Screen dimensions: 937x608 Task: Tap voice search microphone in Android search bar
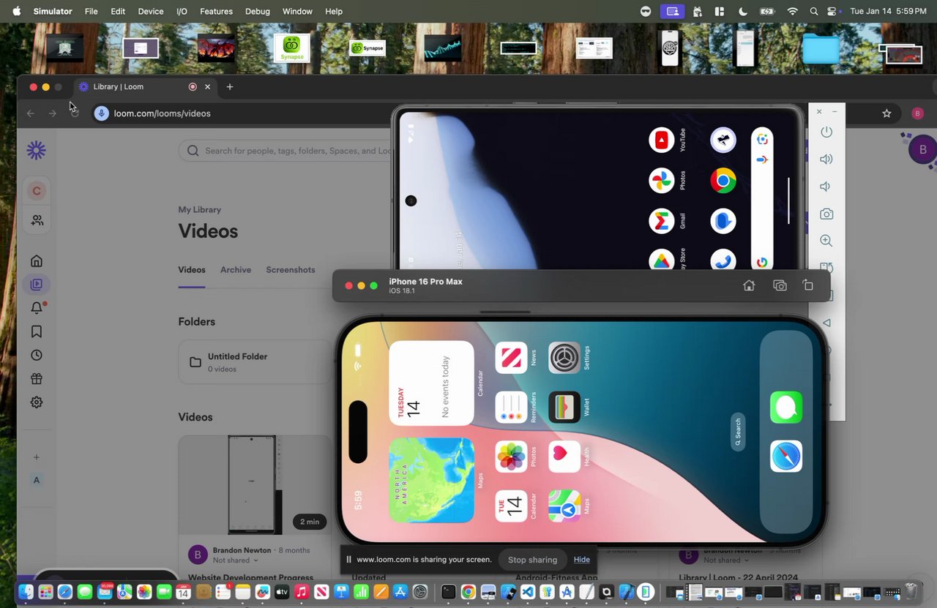(x=762, y=159)
